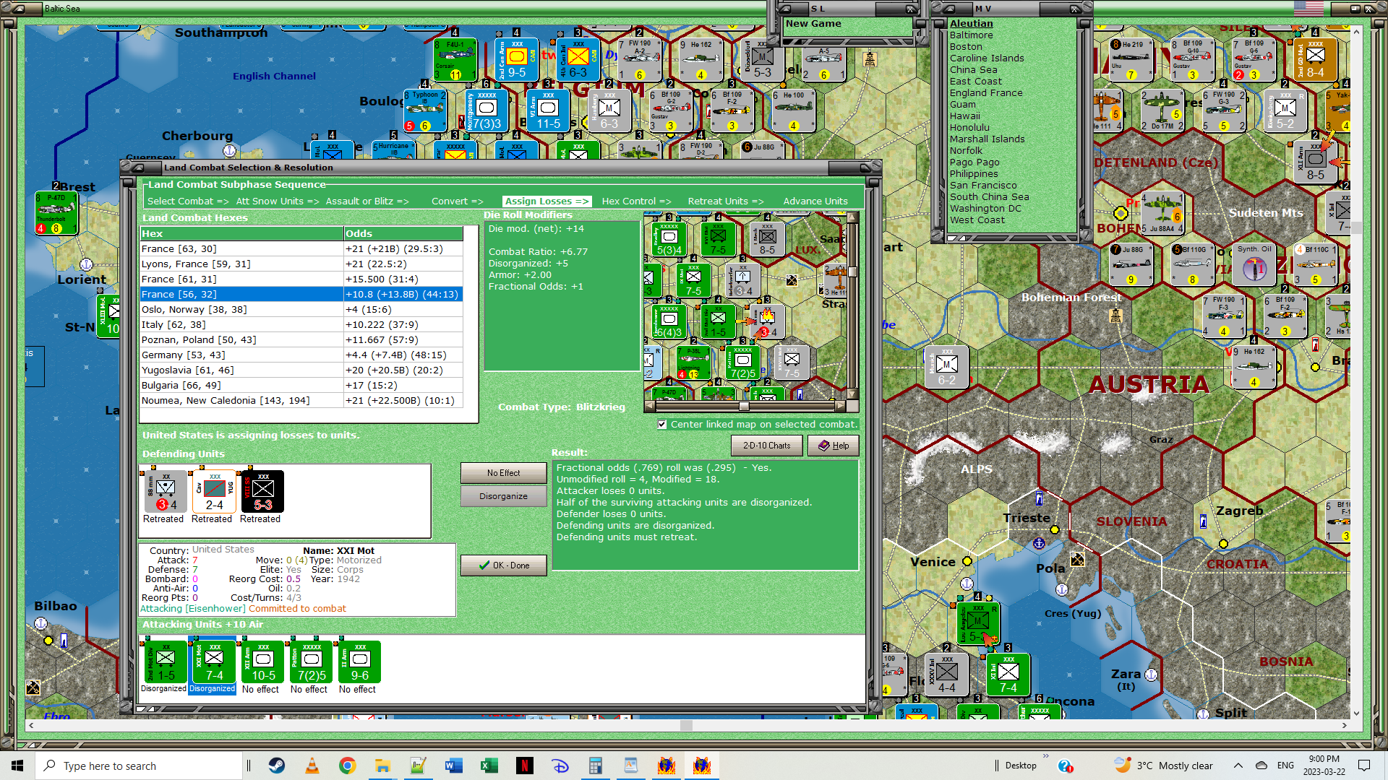The width and height of the screenshot is (1388, 780).
Task: Click the 8-4 orange infantry counter
Action: point(1316,59)
